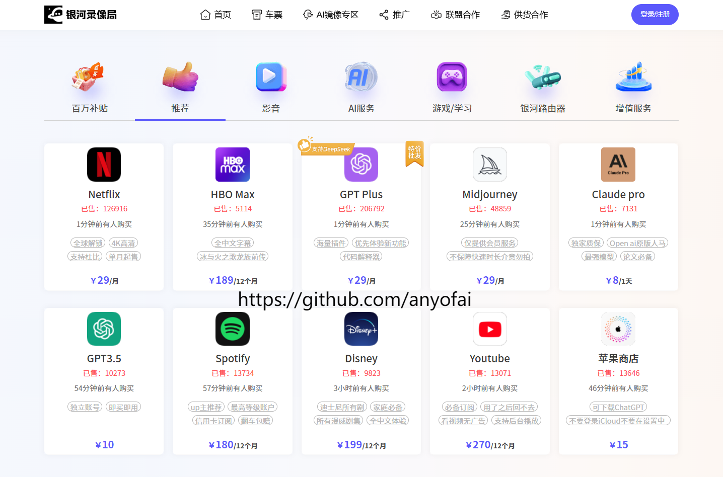
Task: Click the 支持DeepSeek badge
Action: point(326,147)
